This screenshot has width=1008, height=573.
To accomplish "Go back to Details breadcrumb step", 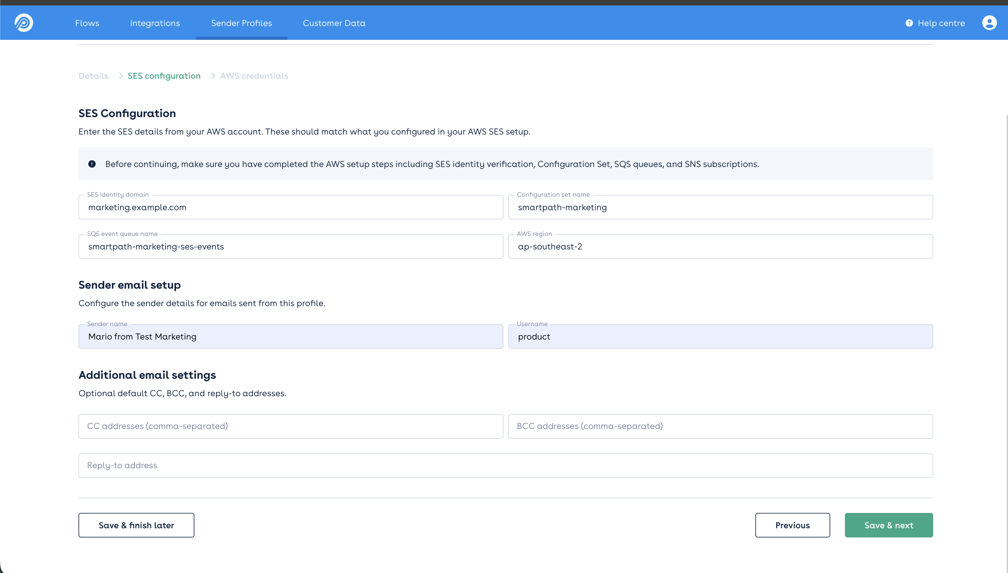I will click(93, 76).
